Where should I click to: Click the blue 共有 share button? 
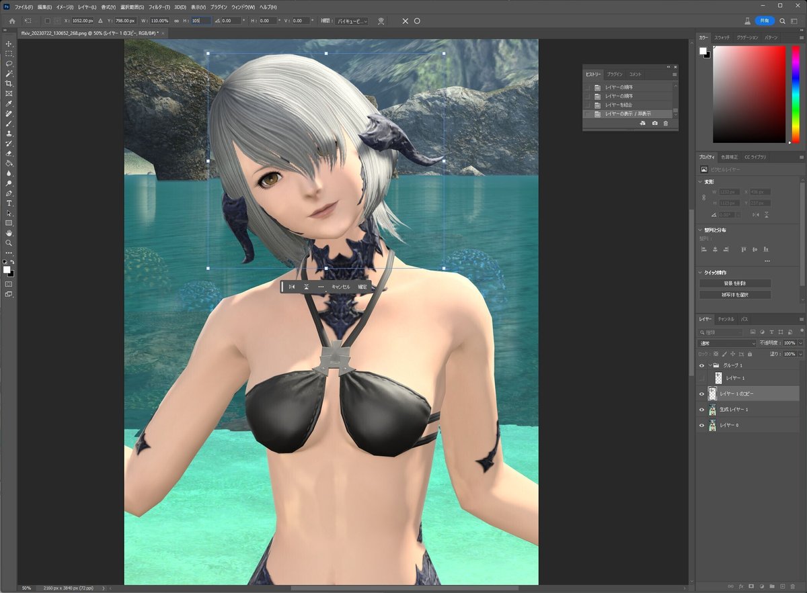click(765, 21)
